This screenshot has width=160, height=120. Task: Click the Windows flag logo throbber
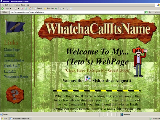pos(158,5)
